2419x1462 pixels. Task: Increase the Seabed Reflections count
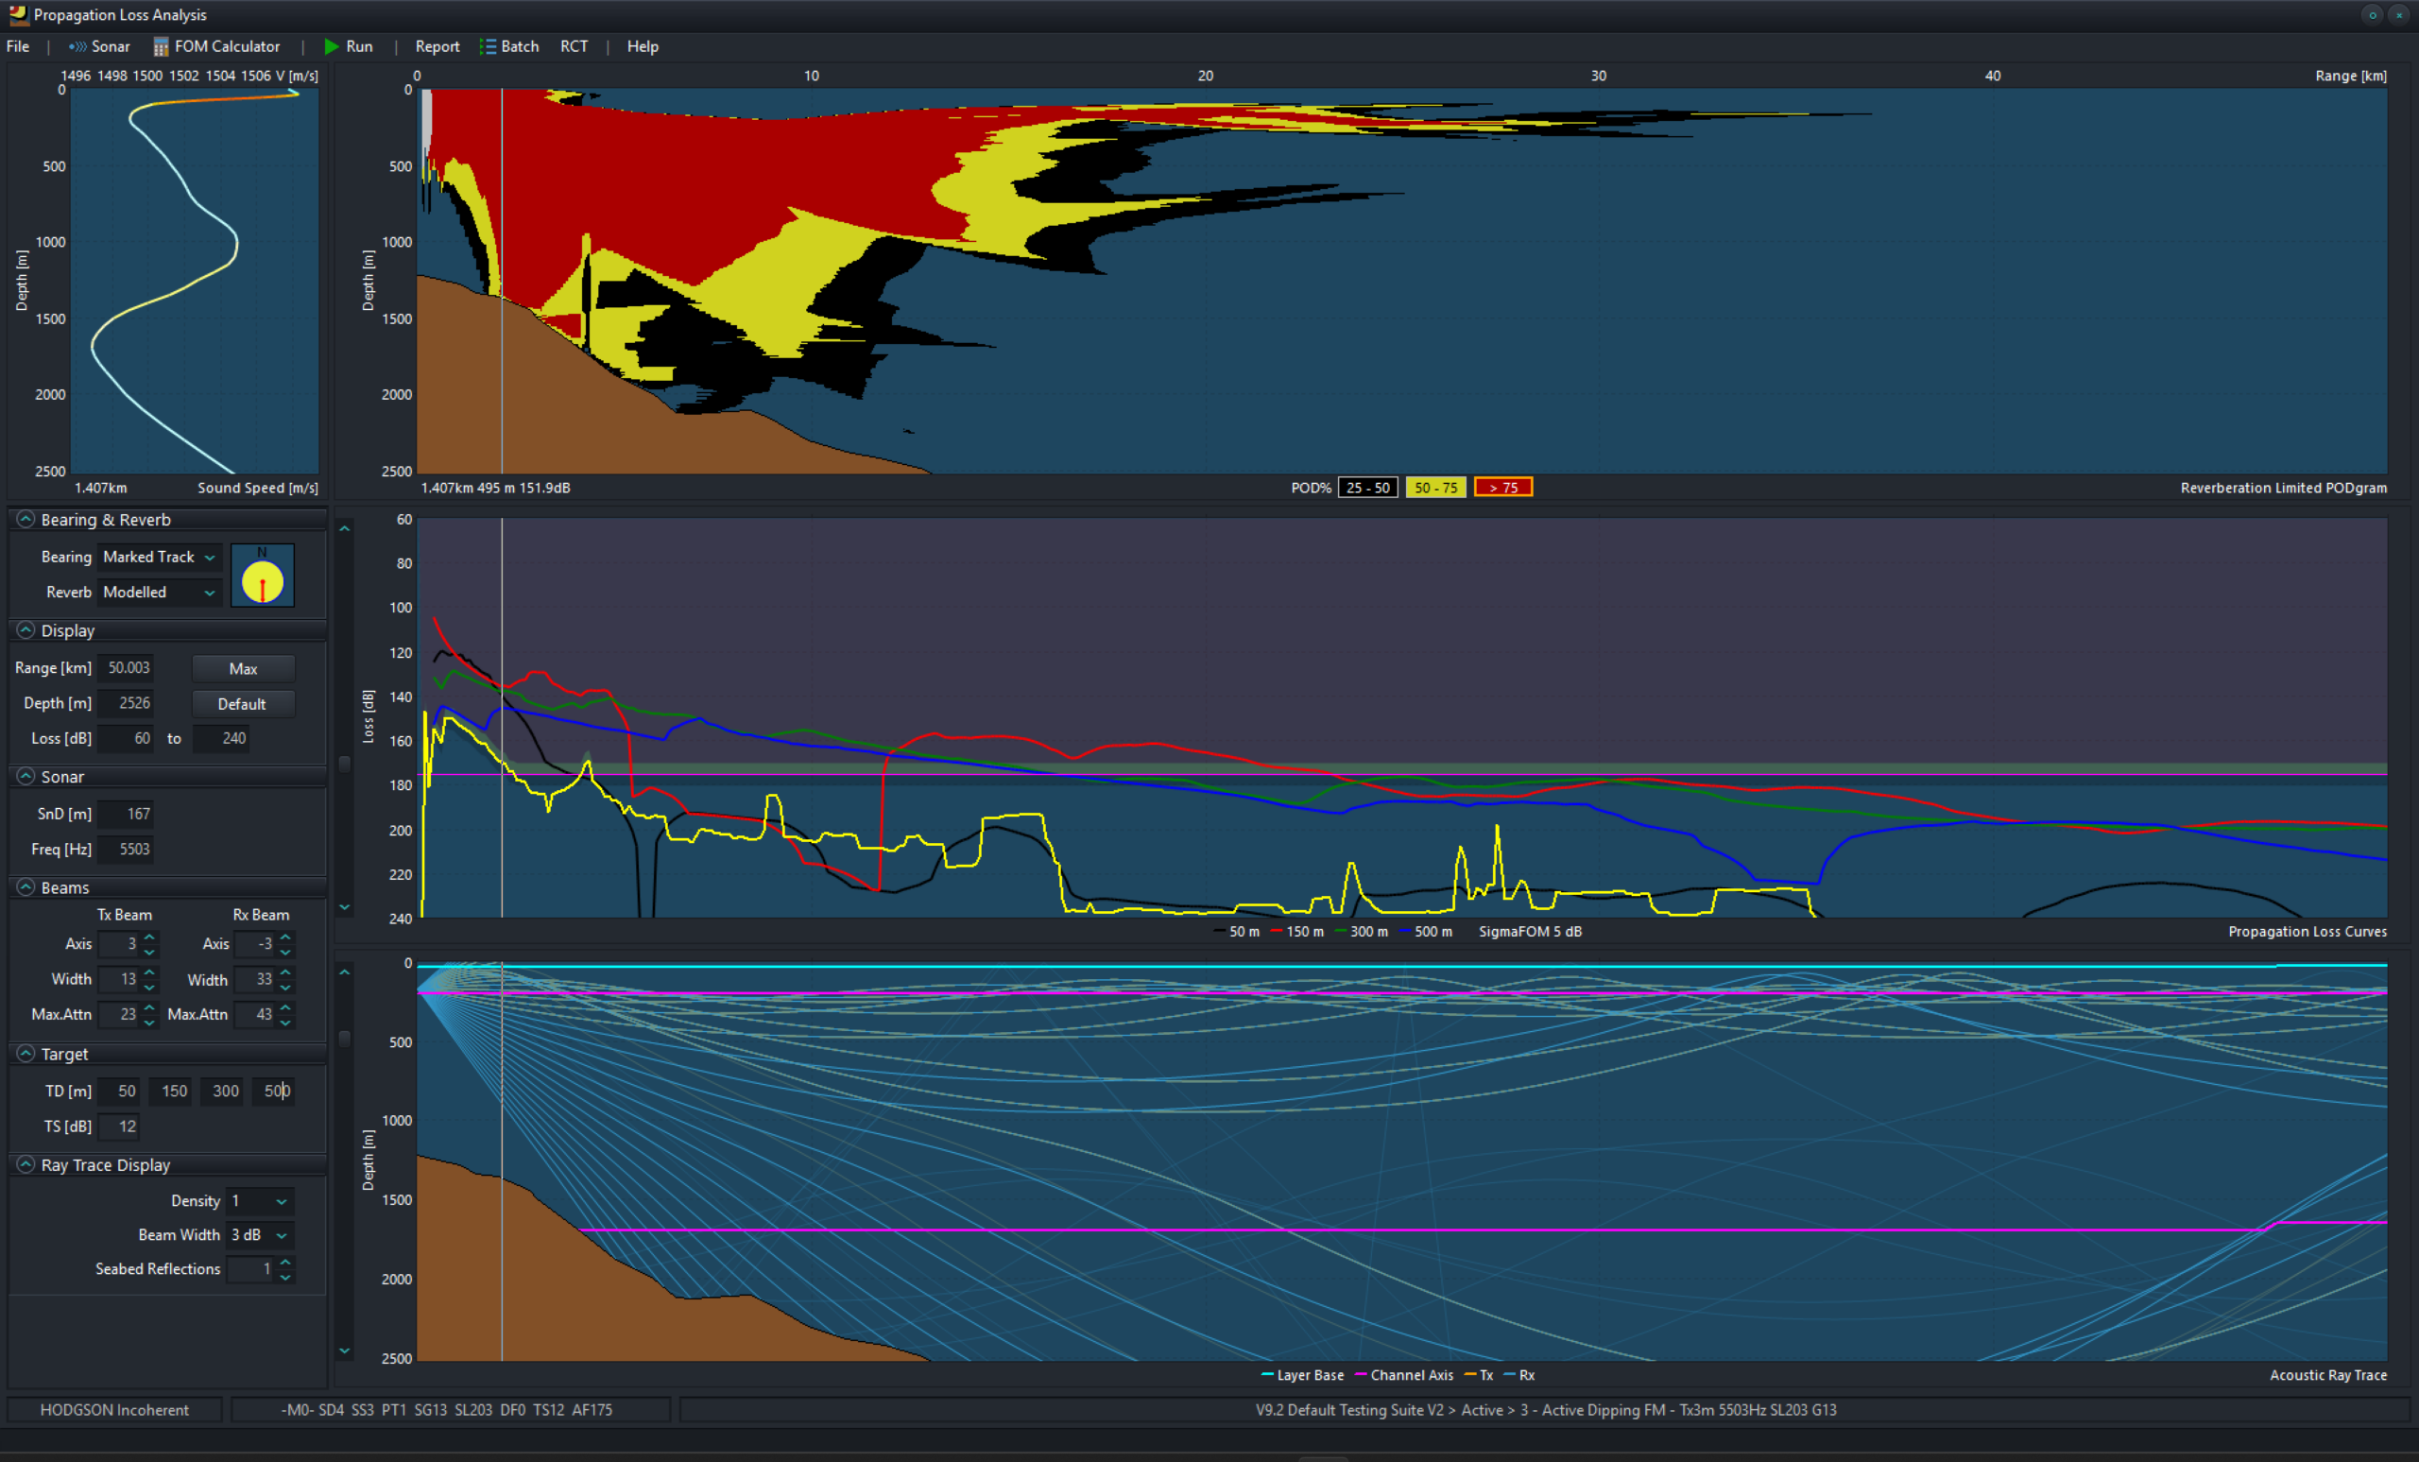coord(285,1263)
